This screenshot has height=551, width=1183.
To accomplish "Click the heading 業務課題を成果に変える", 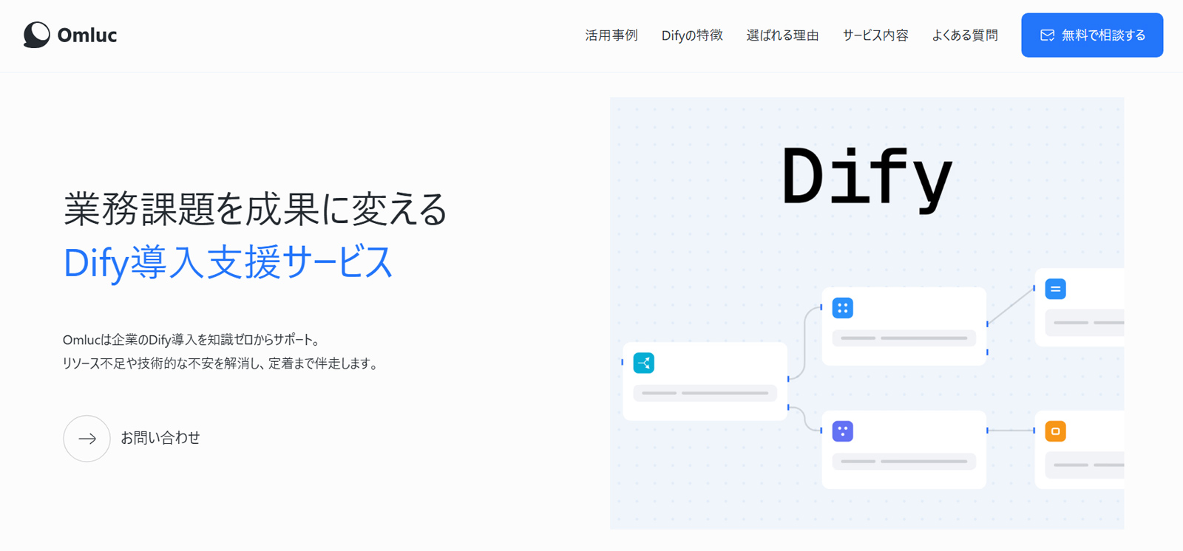I will pos(256,208).
